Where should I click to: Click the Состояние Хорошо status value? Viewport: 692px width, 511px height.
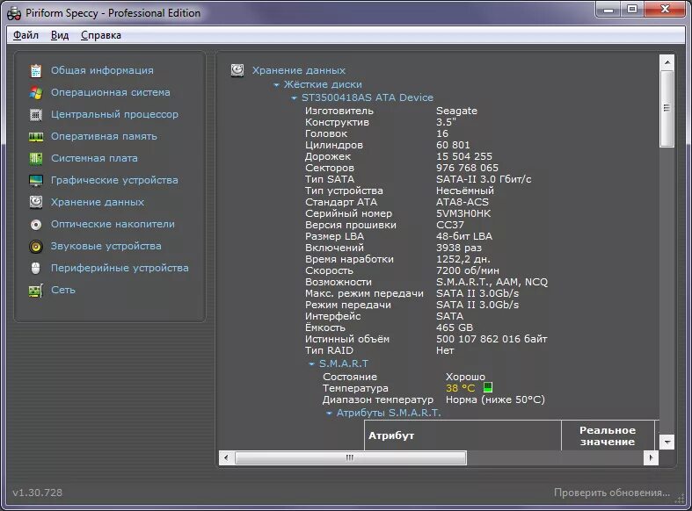tap(465, 377)
